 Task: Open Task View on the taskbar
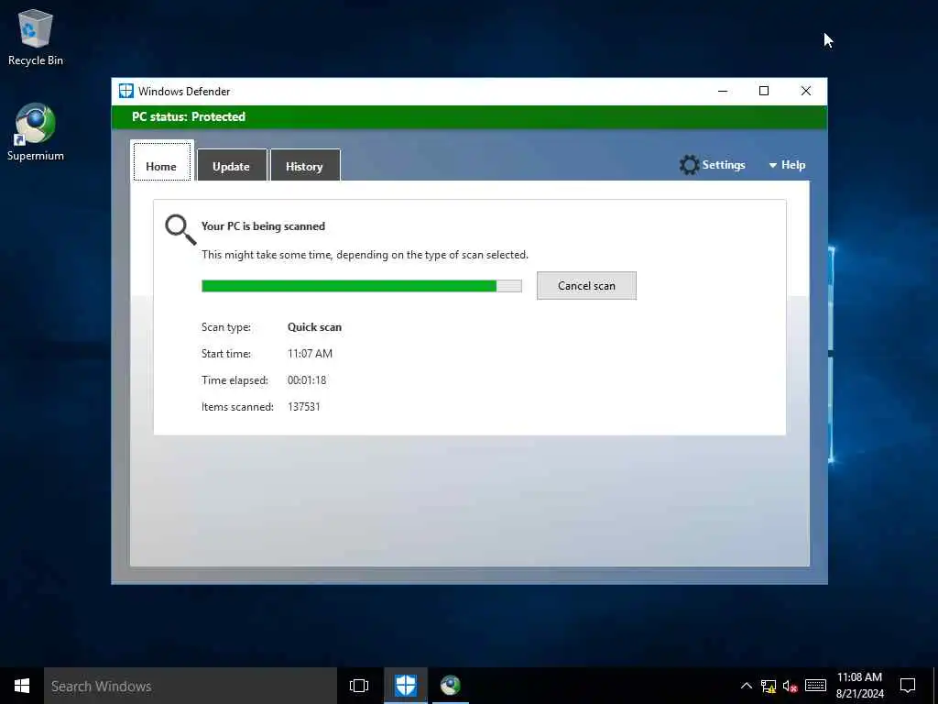[x=359, y=686]
